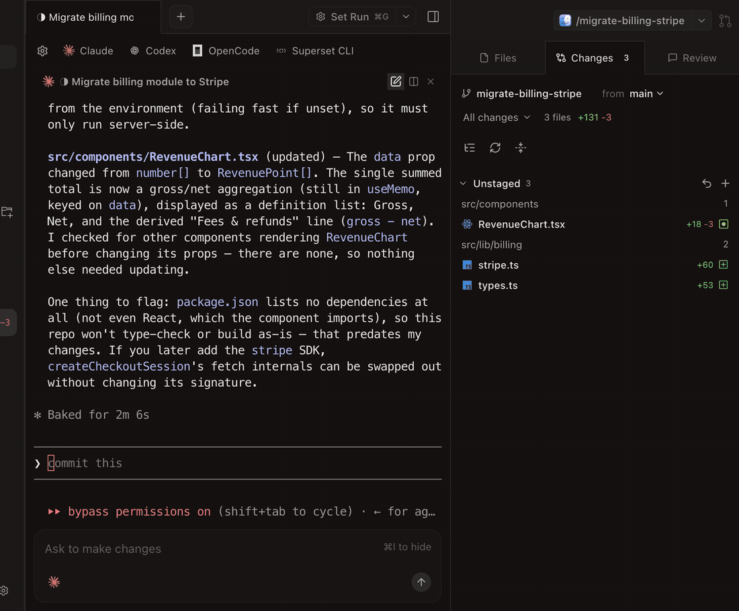This screenshot has width=739, height=611.
Task: Click the edit session title icon
Action: pos(396,81)
